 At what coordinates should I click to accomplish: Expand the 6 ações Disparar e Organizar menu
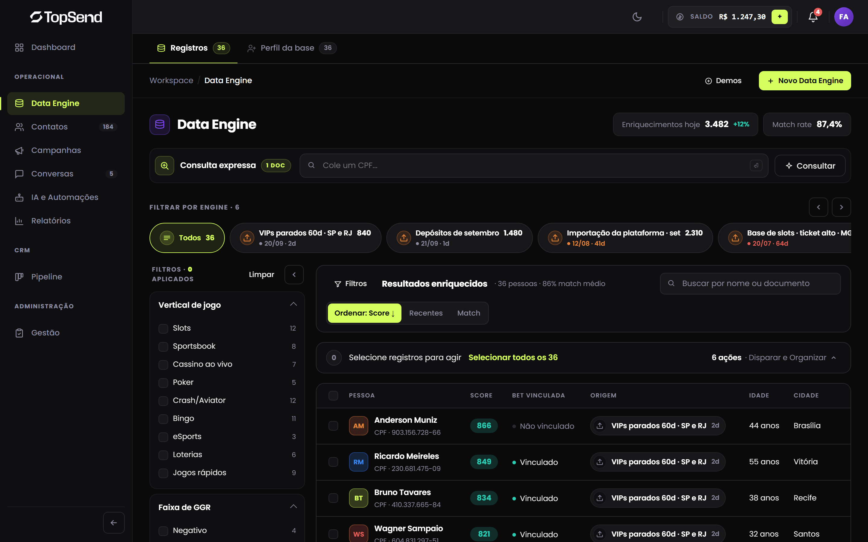click(x=774, y=357)
